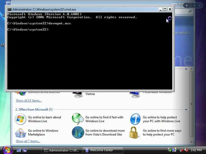206x154 pixels.
Task: Click Show all 7 items link
Action: pos(28,141)
